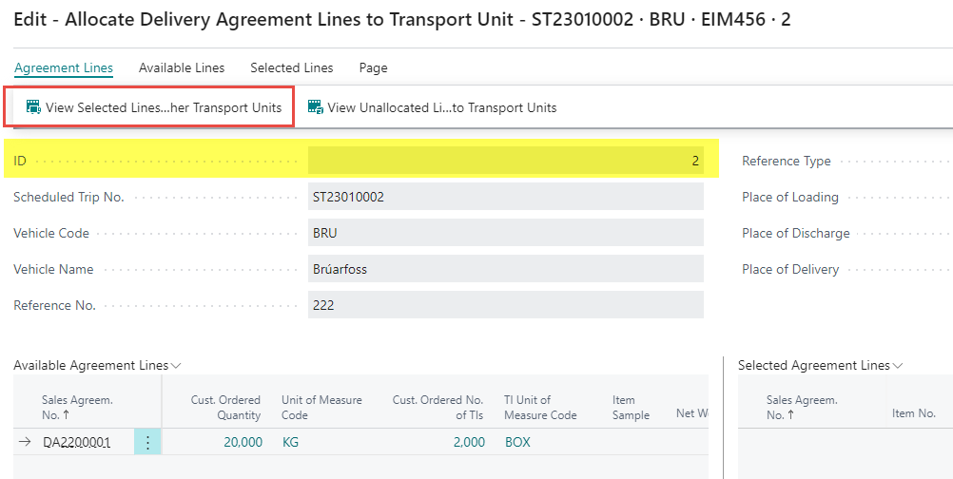The height and width of the screenshot is (479, 953).
Task: Open the Selected Lines tab
Action: [291, 67]
